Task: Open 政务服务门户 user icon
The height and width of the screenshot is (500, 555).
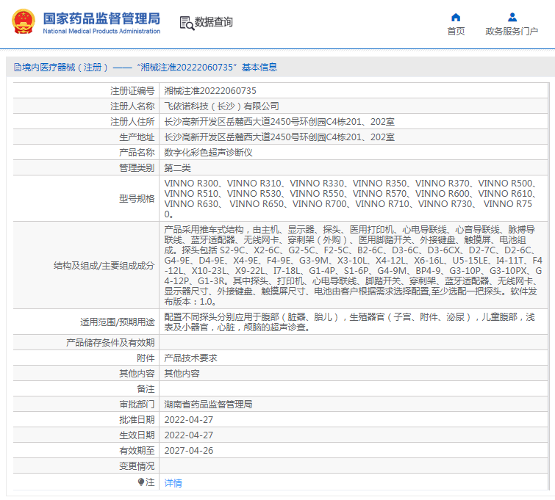Action: click(x=512, y=18)
